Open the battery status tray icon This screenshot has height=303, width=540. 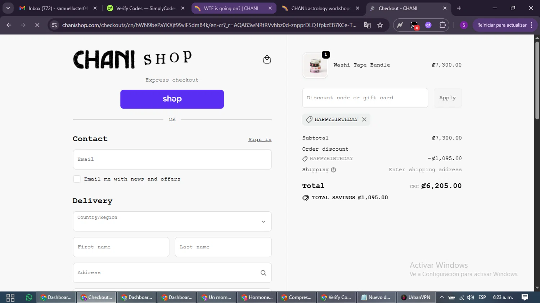click(451, 298)
